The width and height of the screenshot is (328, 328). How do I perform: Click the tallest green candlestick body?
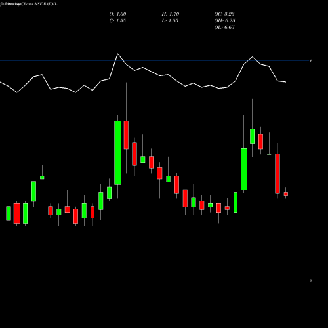pyautogui.click(x=117, y=153)
